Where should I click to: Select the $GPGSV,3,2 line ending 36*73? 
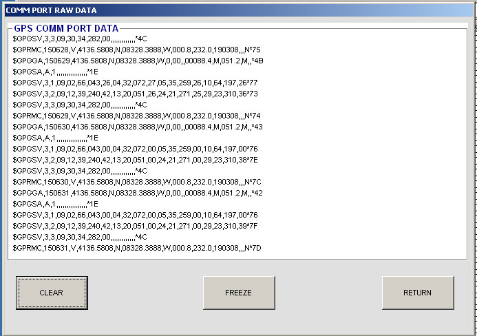click(135, 94)
